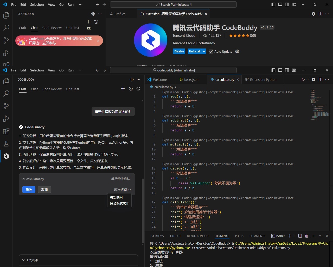Open more editor actions in the lower window
The height and width of the screenshot is (267, 333).
327,80
